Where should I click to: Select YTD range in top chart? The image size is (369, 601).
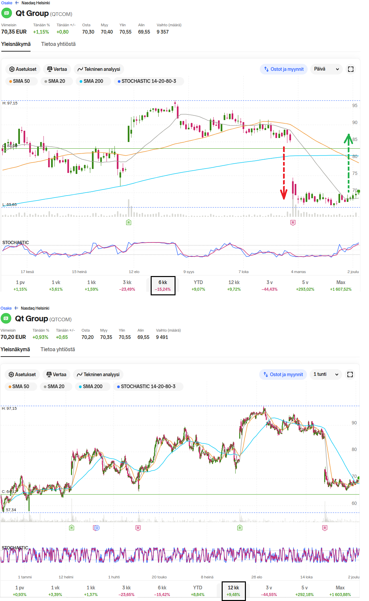click(198, 285)
